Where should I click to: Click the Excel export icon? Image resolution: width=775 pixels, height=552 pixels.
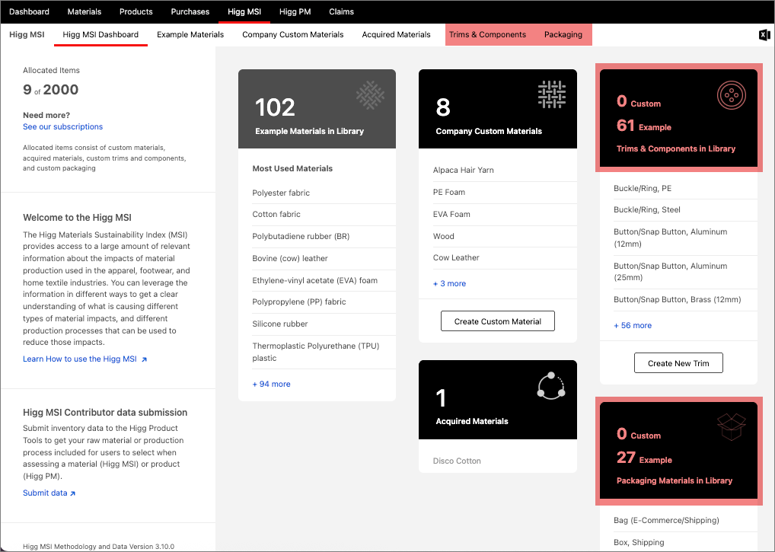point(764,34)
